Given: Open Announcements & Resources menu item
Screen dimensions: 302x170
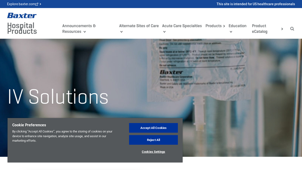Looking at the screenshot, I should 79,29.
